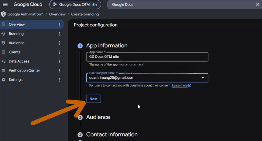Screen dimensions: 262x141
Task: Open the three-dot menu for Data Access
Action: 60,61
